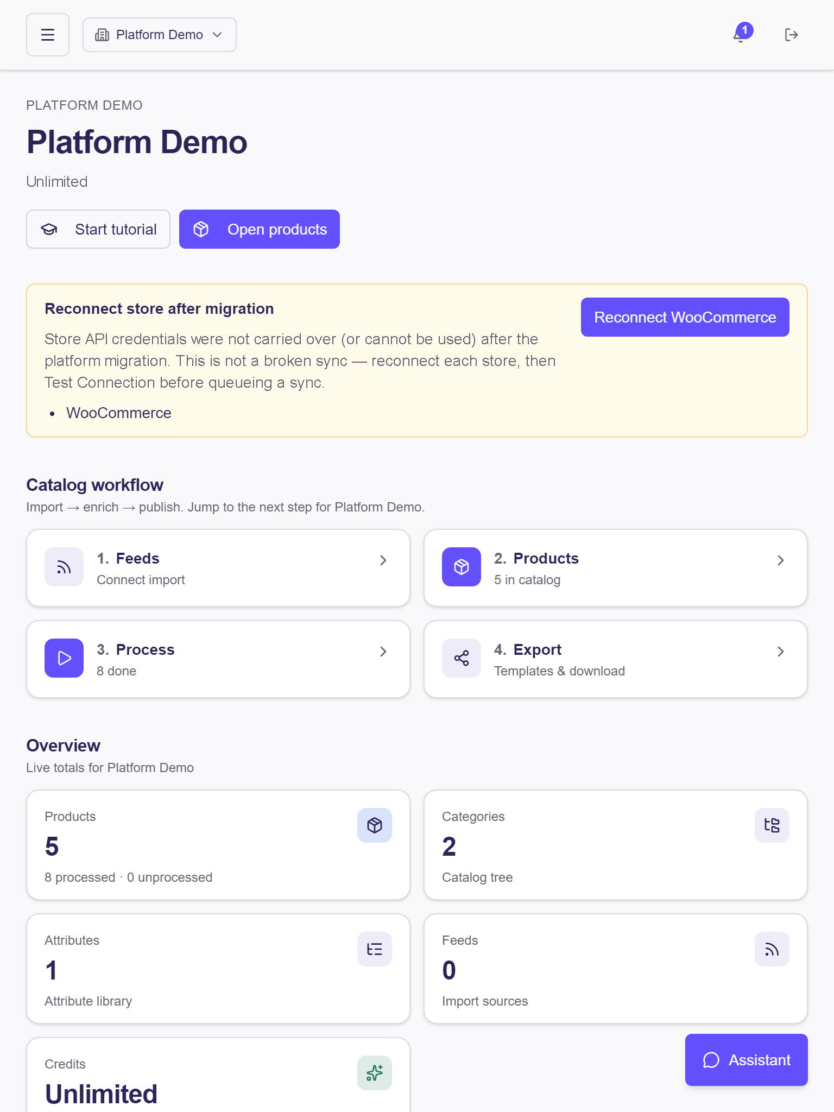Click the Reconnect WooCommerce button

click(x=685, y=317)
